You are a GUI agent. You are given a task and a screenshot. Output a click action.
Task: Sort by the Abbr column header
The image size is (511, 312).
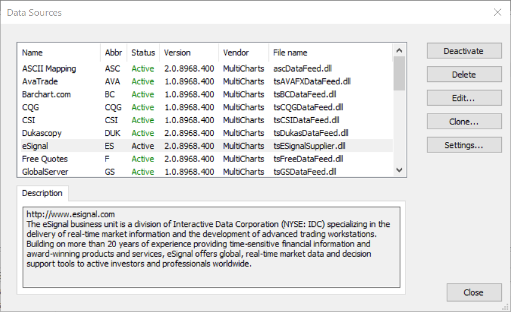113,52
